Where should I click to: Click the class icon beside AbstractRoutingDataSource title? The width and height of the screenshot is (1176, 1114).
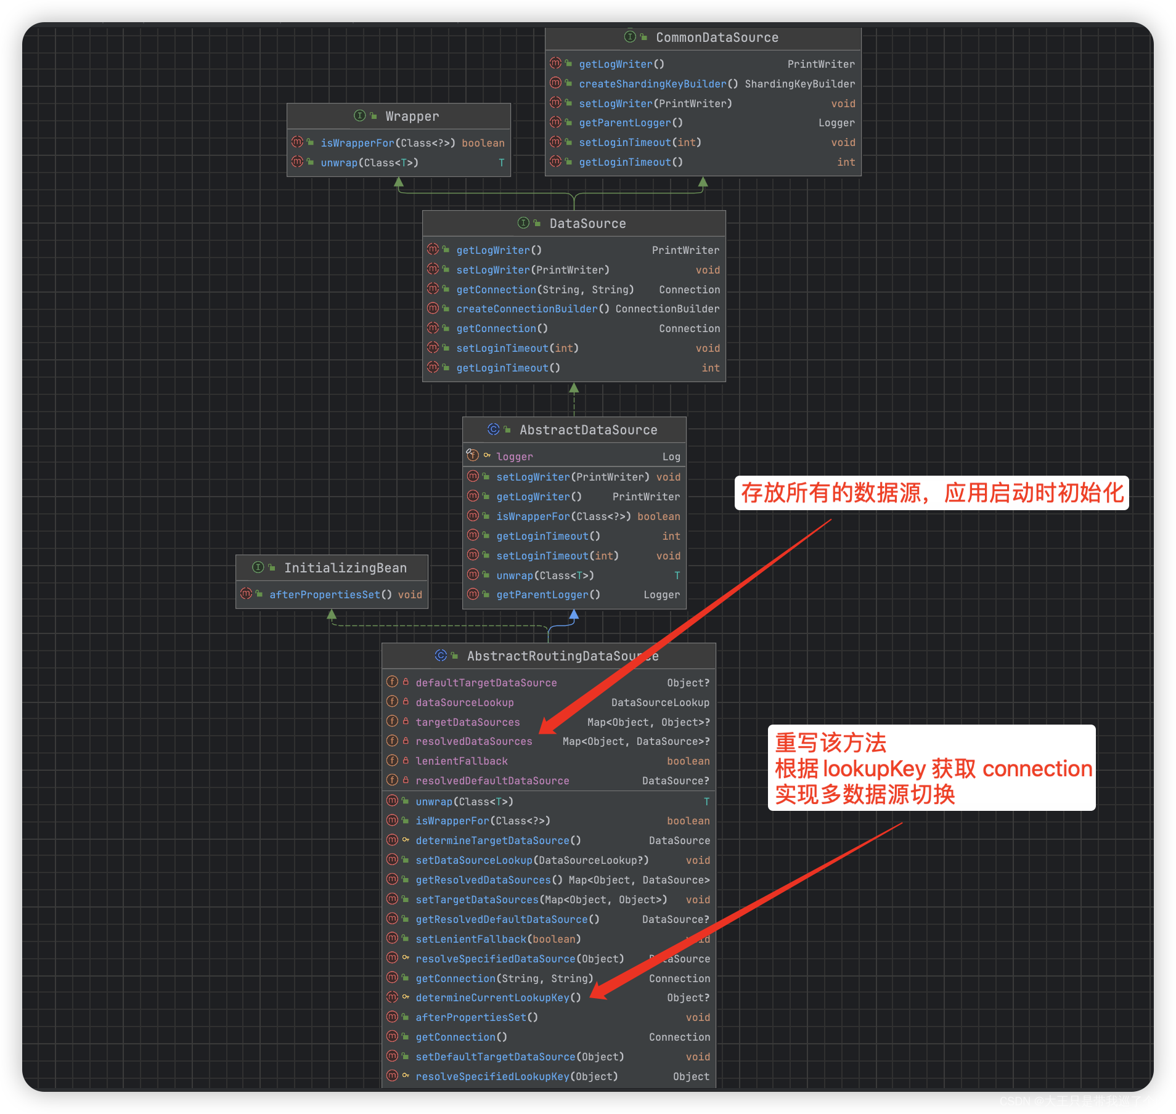441,656
